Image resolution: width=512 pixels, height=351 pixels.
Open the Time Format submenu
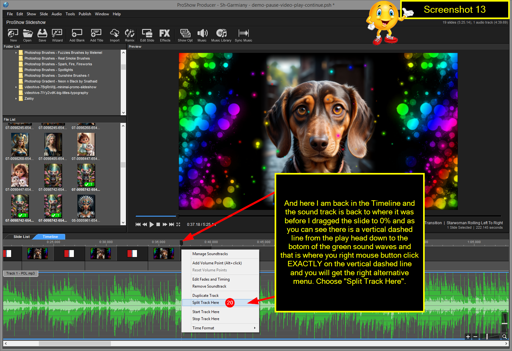tap(220, 328)
